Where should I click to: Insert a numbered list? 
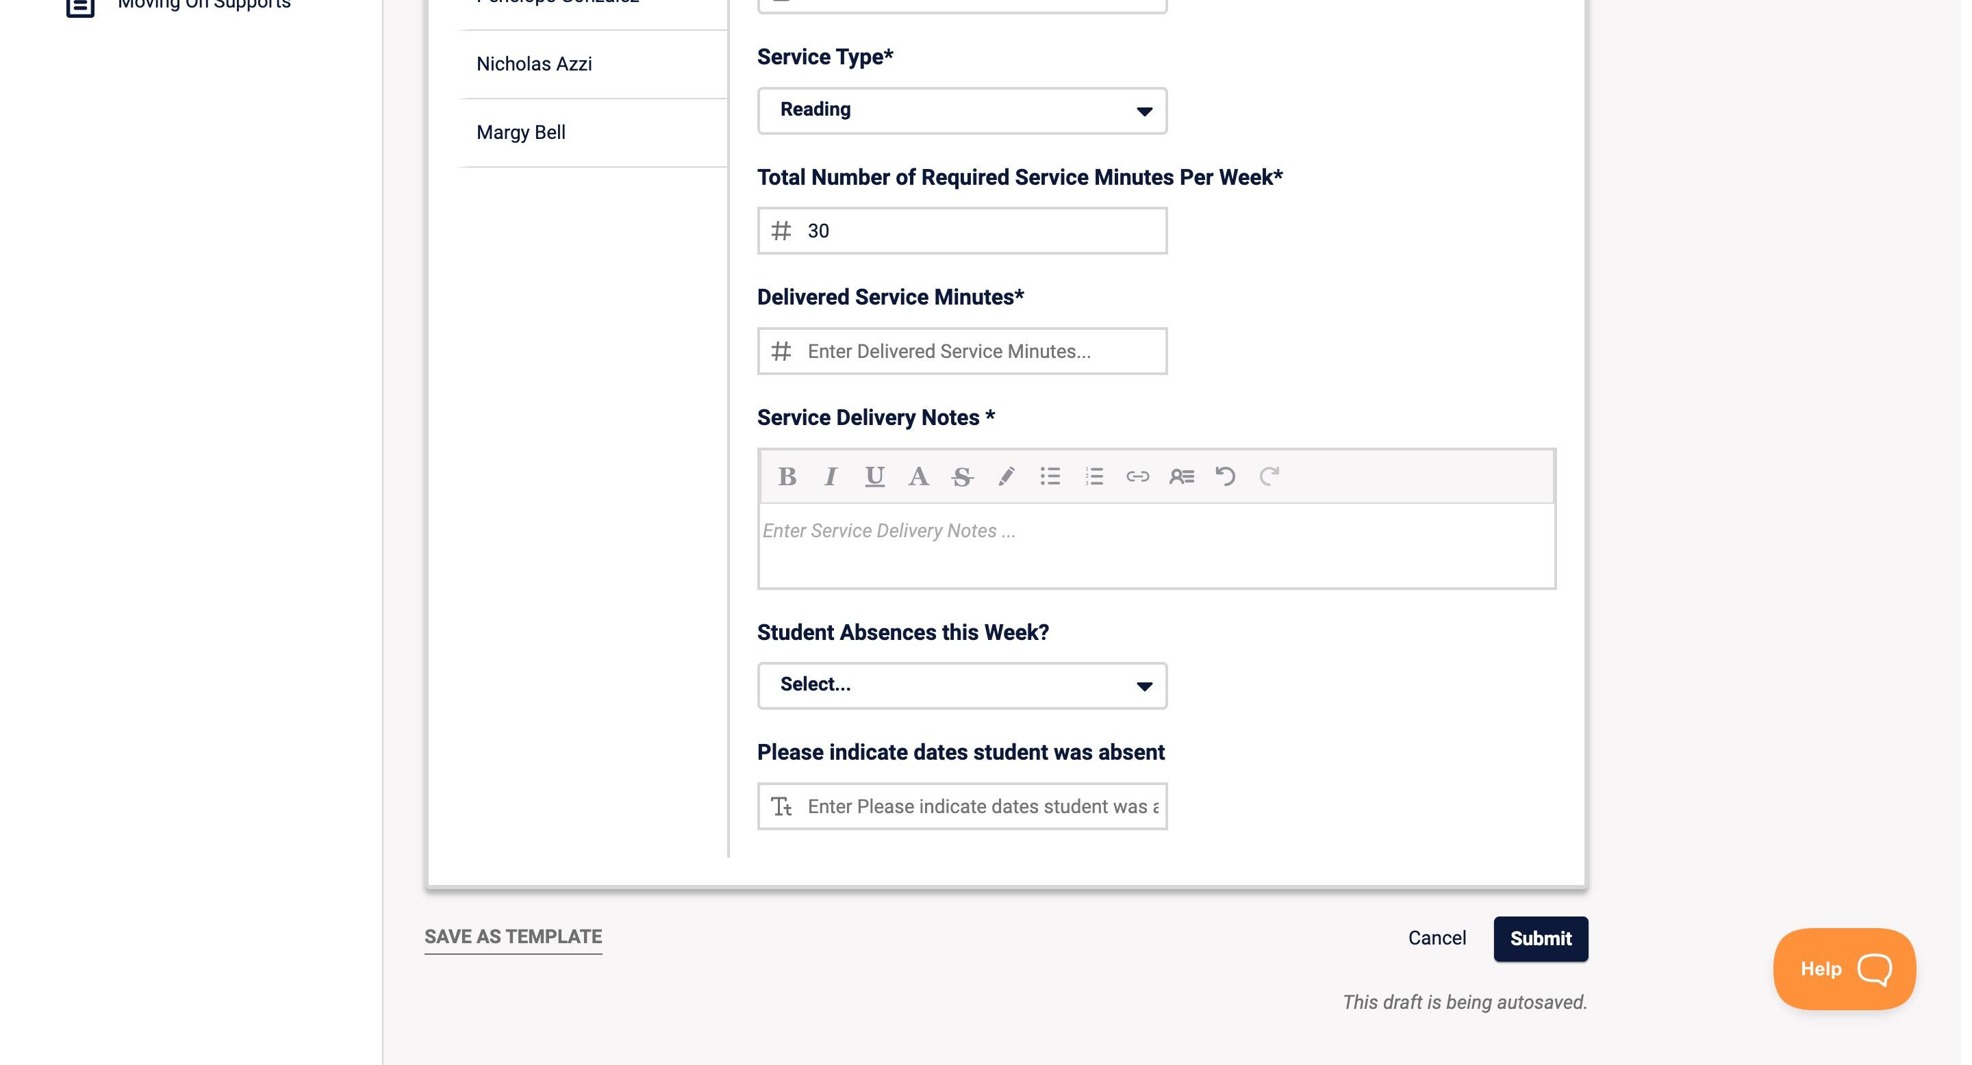(x=1094, y=476)
